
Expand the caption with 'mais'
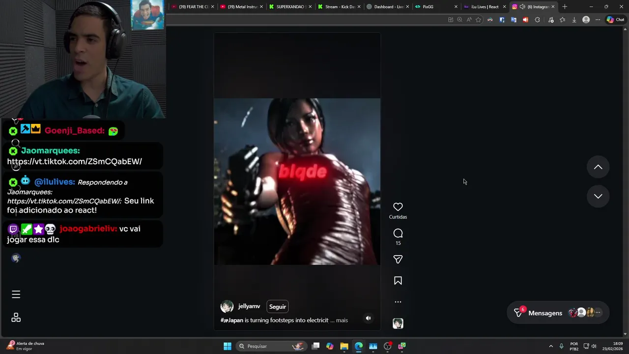click(342, 320)
